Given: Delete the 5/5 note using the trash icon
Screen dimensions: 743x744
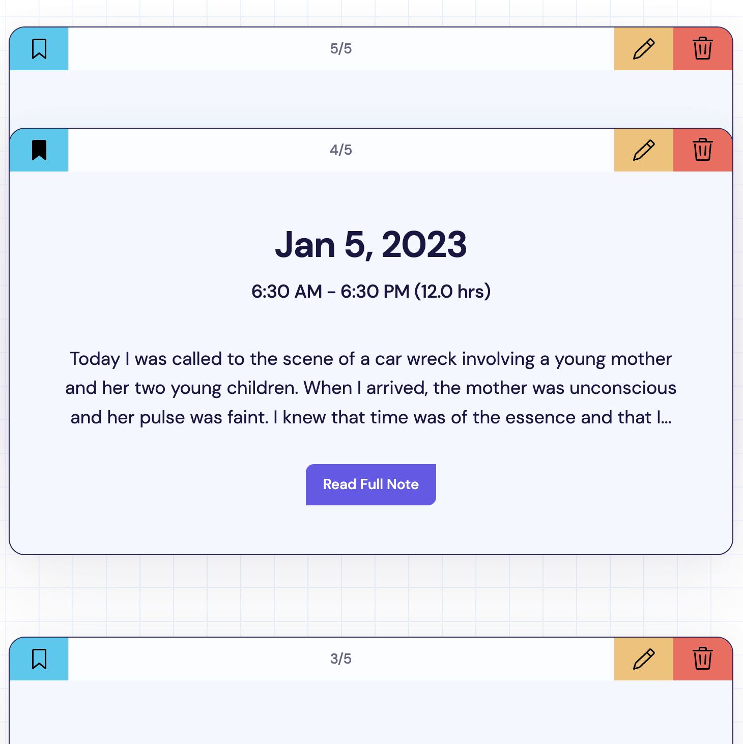Looking at the screenshot, I should pyautogui.click(x=702, y=49).
